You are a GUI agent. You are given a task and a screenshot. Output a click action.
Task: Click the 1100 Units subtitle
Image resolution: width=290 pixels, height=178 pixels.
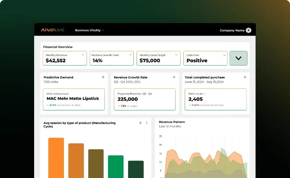(51, 82)
